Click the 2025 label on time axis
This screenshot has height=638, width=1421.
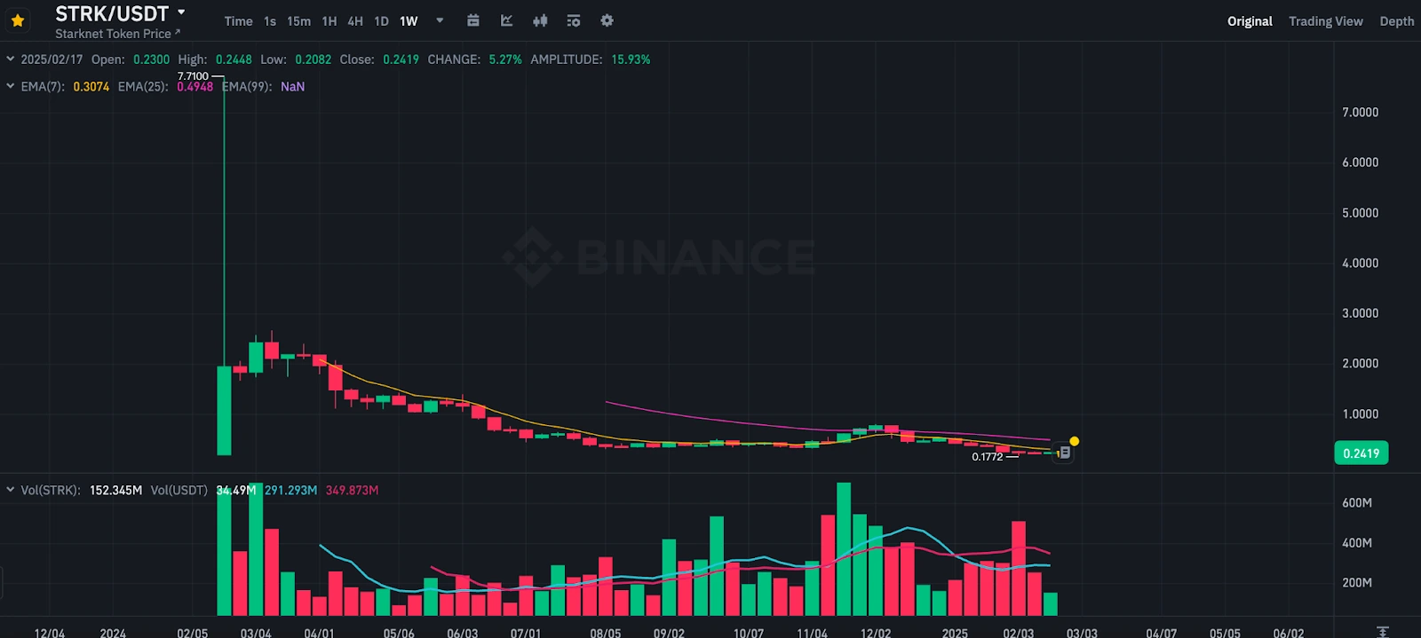[955, 633]
